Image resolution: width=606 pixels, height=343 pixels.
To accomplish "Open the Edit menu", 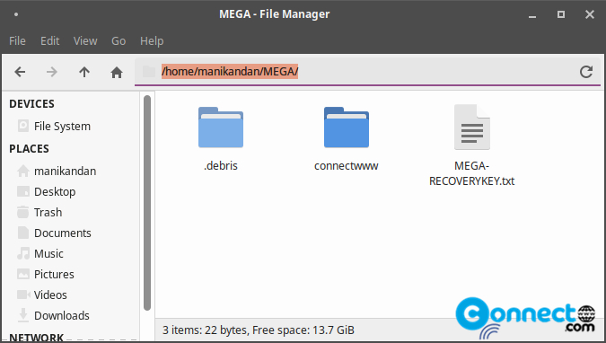I will point(50,41).
